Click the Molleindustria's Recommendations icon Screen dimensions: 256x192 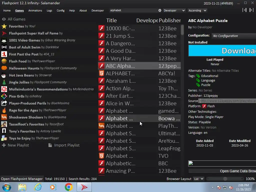(4, 89)
